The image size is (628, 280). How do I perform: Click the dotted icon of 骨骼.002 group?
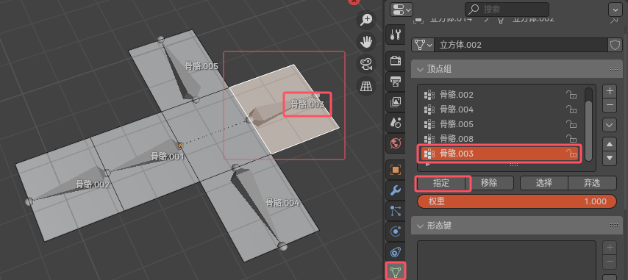coord(429,95)
